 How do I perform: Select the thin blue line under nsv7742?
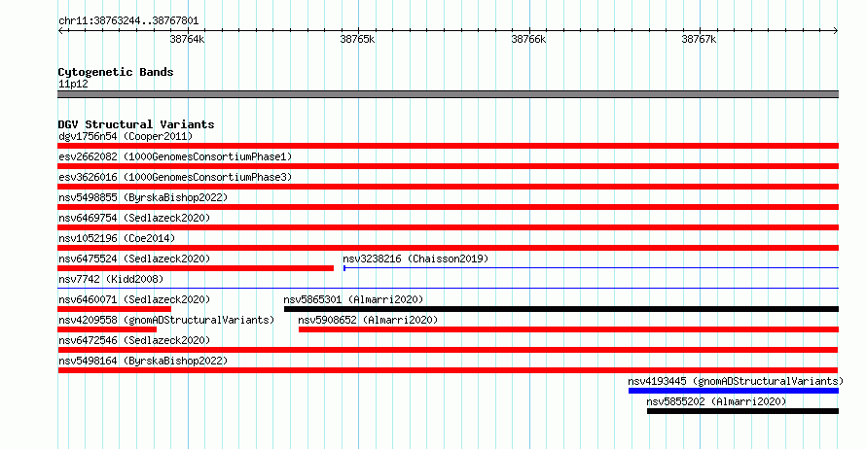[448, 288]
